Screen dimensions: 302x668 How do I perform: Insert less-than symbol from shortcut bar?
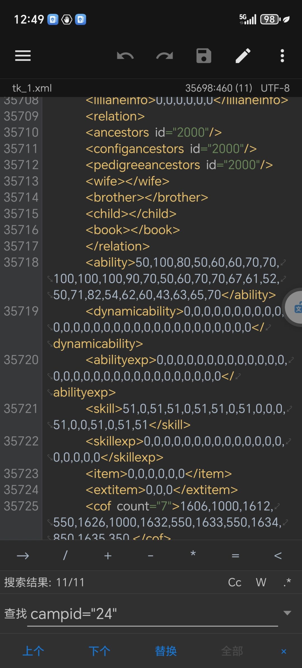[x=278, y=556]
